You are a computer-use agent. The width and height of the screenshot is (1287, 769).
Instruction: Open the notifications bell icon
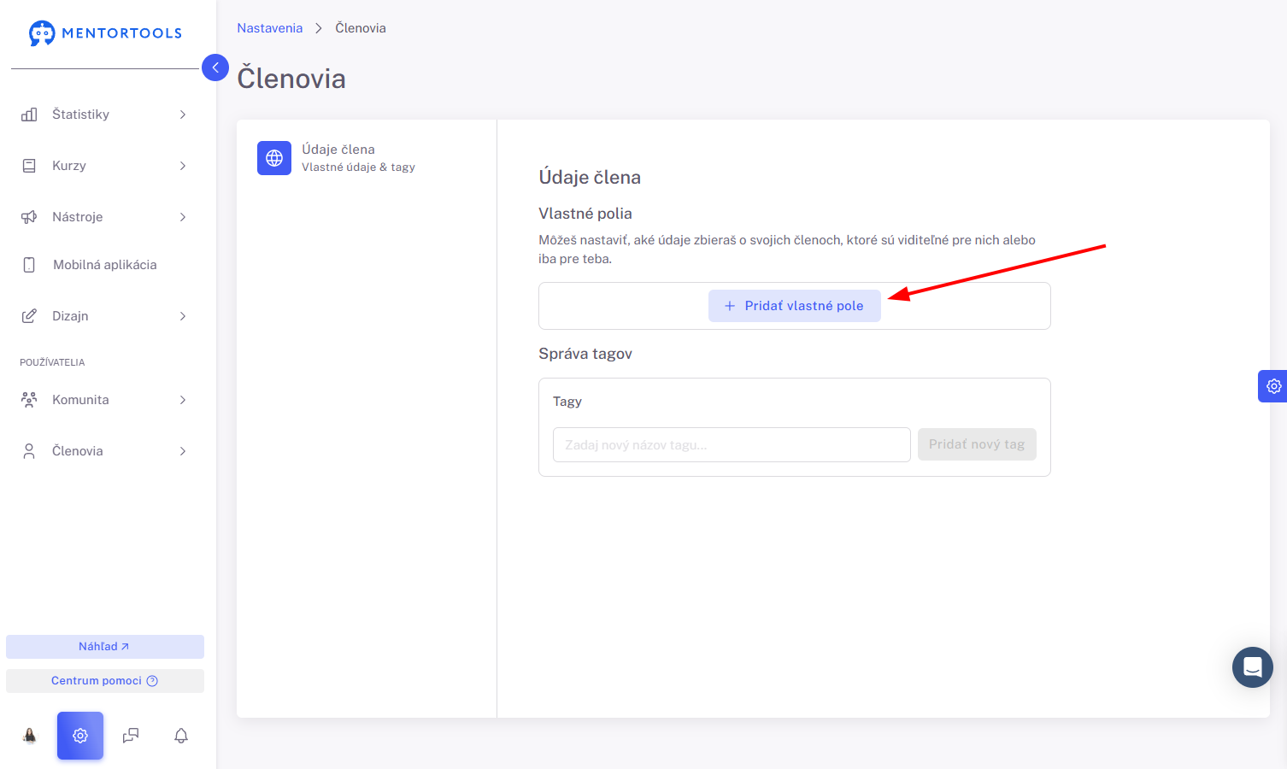coord(181,736)
